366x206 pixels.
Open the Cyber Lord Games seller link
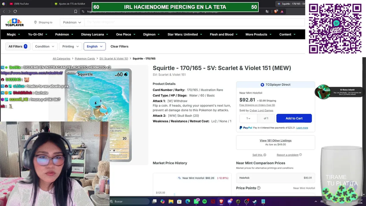261,110
